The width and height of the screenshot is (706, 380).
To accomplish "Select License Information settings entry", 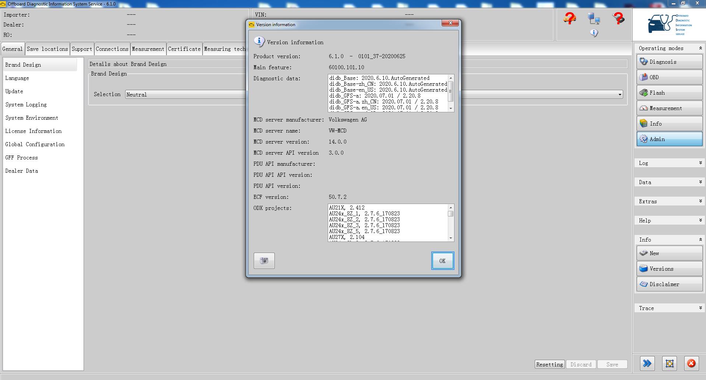I will point(33,131).
